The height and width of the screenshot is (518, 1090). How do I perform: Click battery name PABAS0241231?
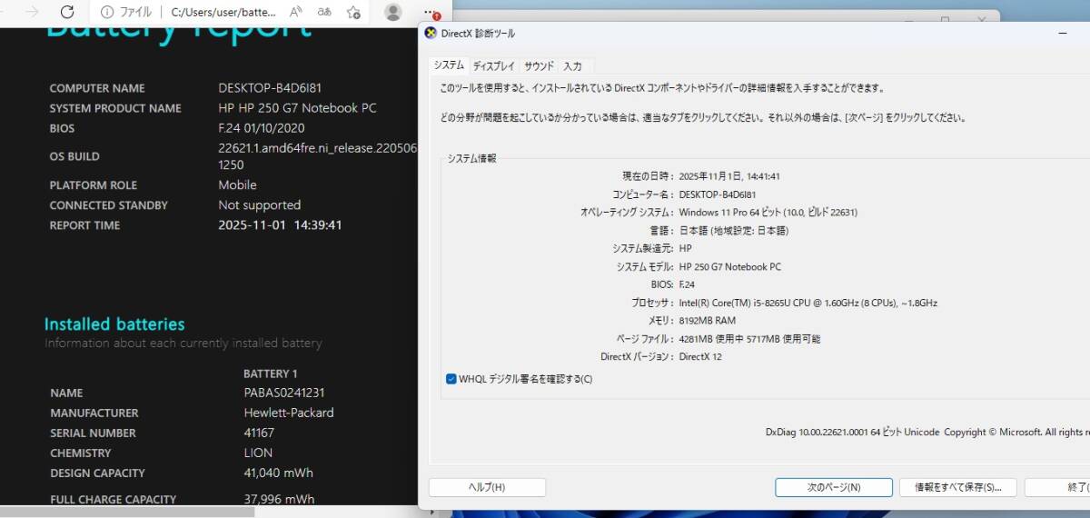coord(283,393)
